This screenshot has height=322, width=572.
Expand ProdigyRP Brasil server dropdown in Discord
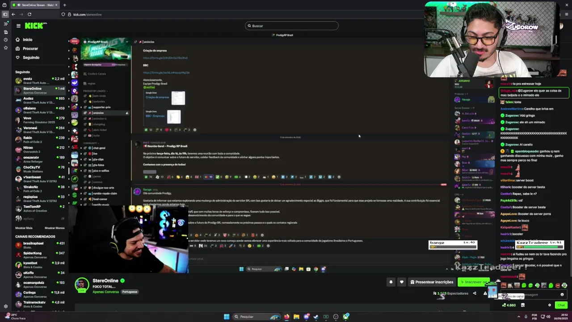coord(126,42)
